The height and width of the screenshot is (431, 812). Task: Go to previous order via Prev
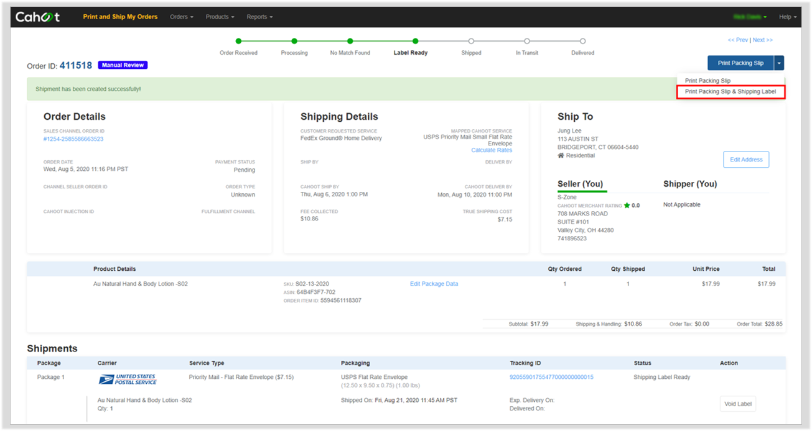(738, 40)
